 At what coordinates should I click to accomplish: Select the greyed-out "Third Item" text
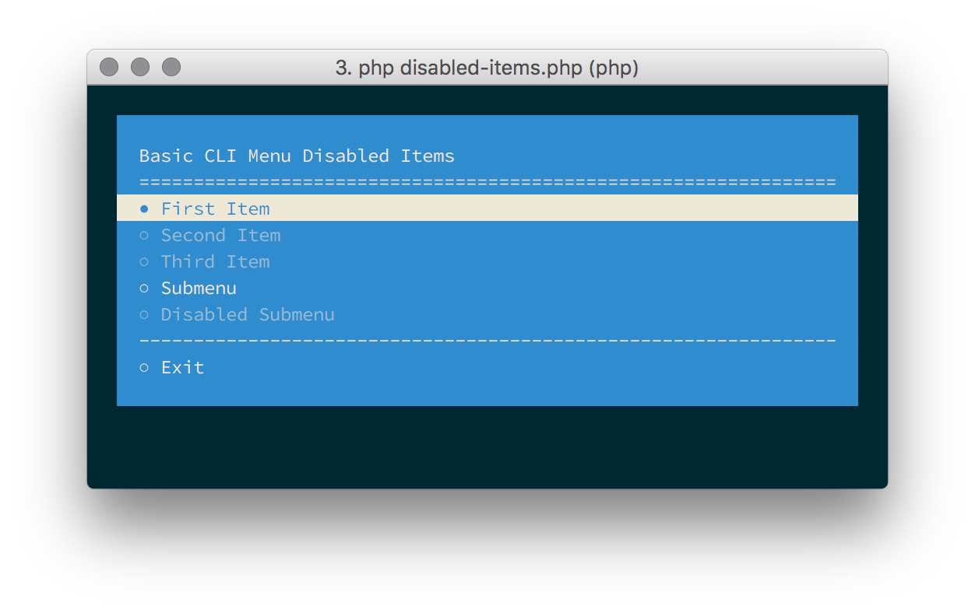point(215,261)
